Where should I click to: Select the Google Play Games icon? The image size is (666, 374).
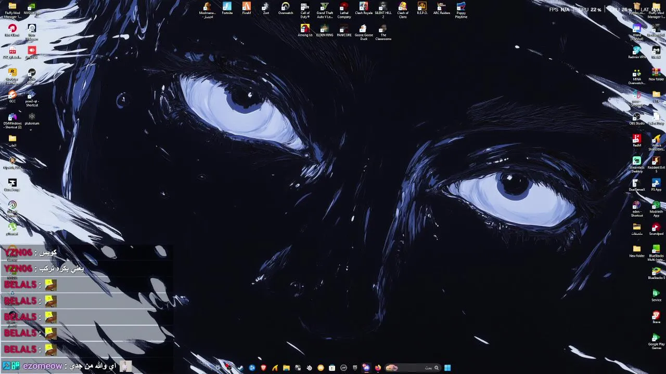click(x=656, y=341)
